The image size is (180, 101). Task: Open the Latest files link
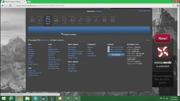52,54
